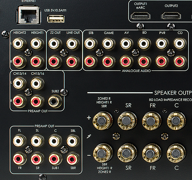Click the FR positive speaker terminal

152,120
